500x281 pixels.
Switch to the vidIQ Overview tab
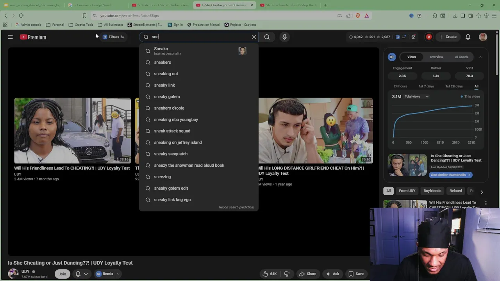click(x=436, y=57)
